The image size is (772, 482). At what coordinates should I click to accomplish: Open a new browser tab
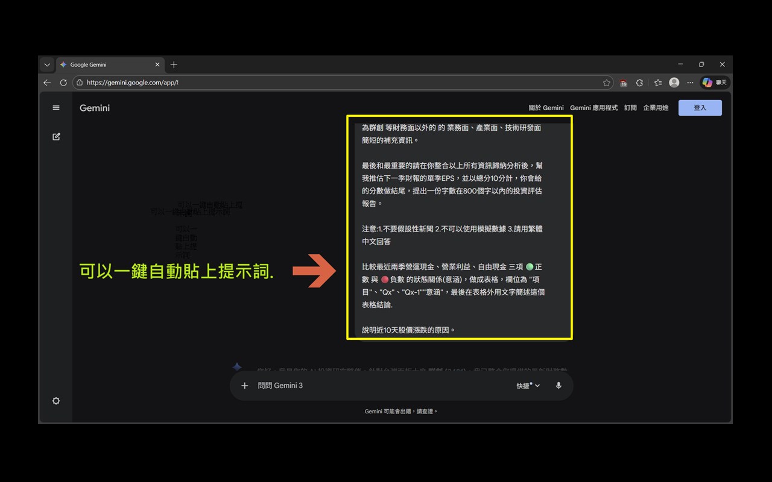[x=174, y=64]
